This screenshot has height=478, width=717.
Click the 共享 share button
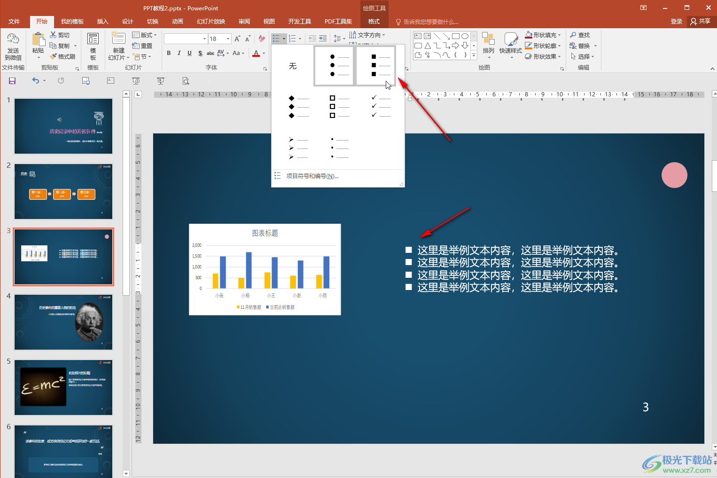point(700,22)
